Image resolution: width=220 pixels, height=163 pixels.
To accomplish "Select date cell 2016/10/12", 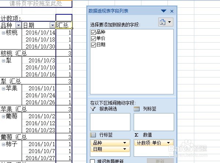I will 39,123.
